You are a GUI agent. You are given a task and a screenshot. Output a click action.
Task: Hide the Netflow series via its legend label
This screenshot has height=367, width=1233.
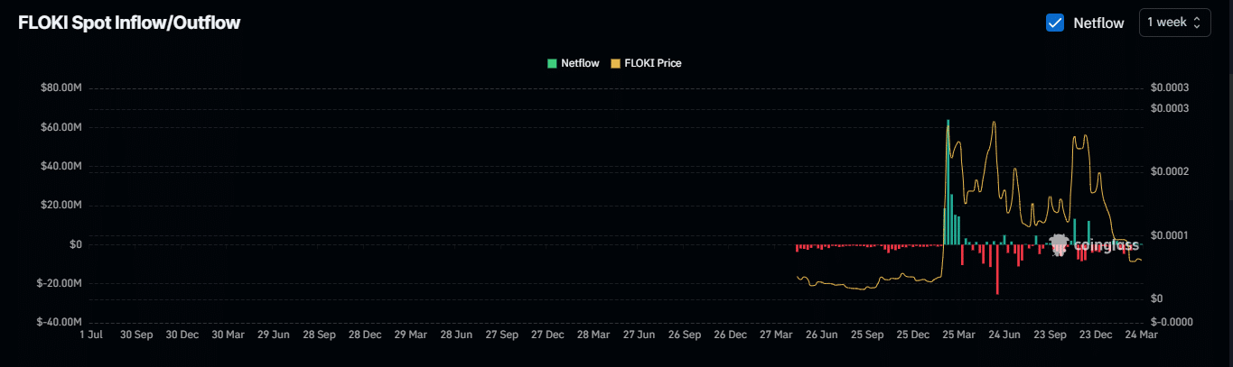579,63
